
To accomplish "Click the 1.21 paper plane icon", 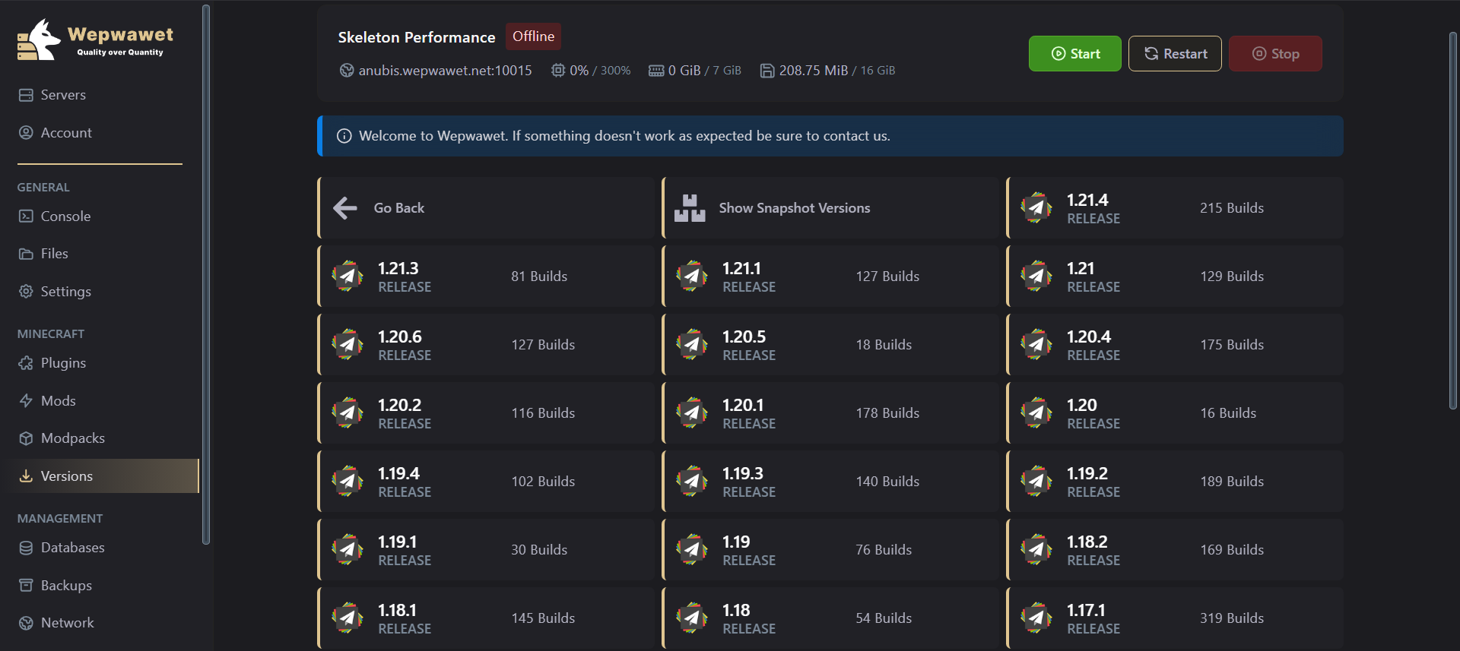I will point(1036,277).
